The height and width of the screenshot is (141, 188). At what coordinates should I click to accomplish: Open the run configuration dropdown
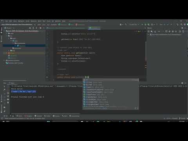[134, 24]
